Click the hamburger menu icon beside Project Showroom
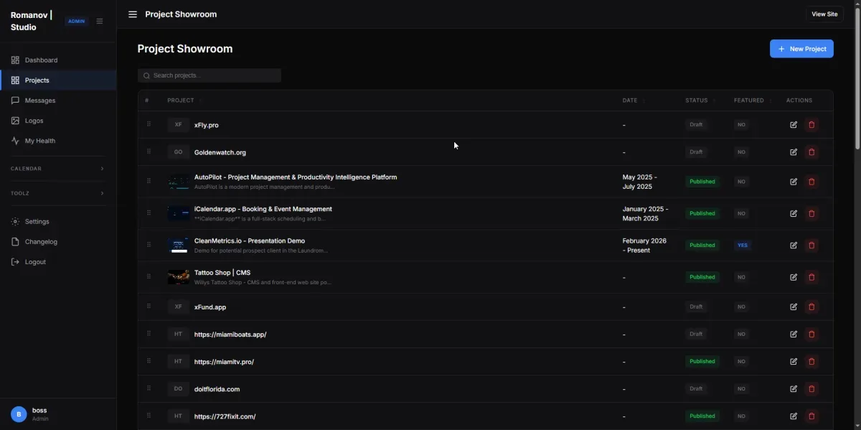 click(x=133, y=14)
